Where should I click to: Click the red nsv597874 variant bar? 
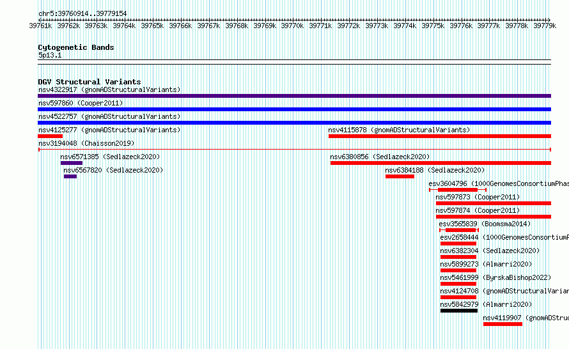[x=494, y=217]
